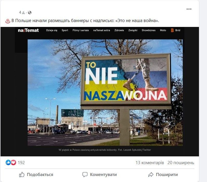This screenshot has width=207, height=182.
Task: Click Поширити button label
Action: pos(167,174)
